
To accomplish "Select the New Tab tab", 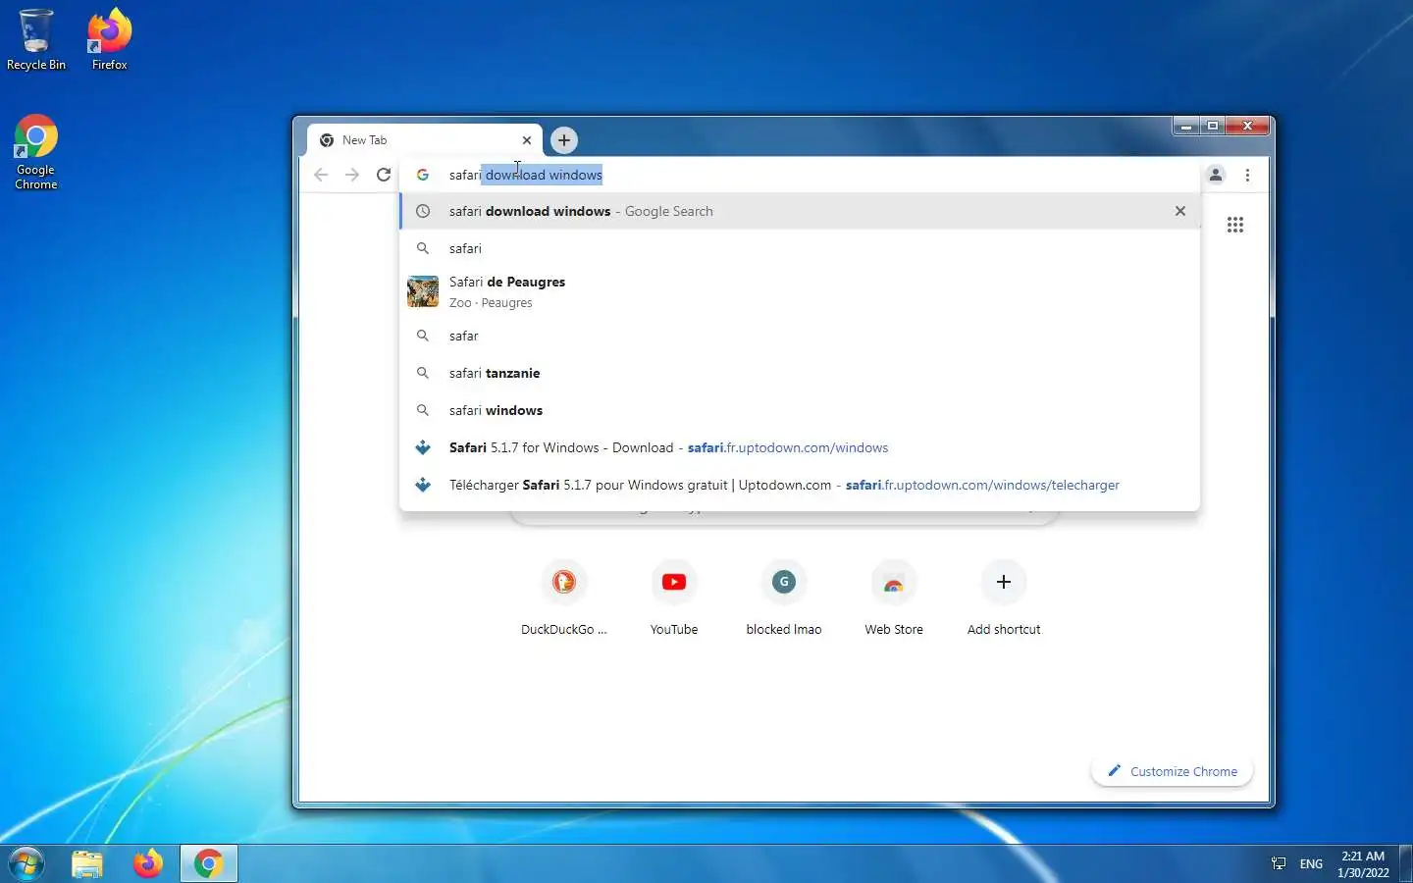I will pos(424,140).
